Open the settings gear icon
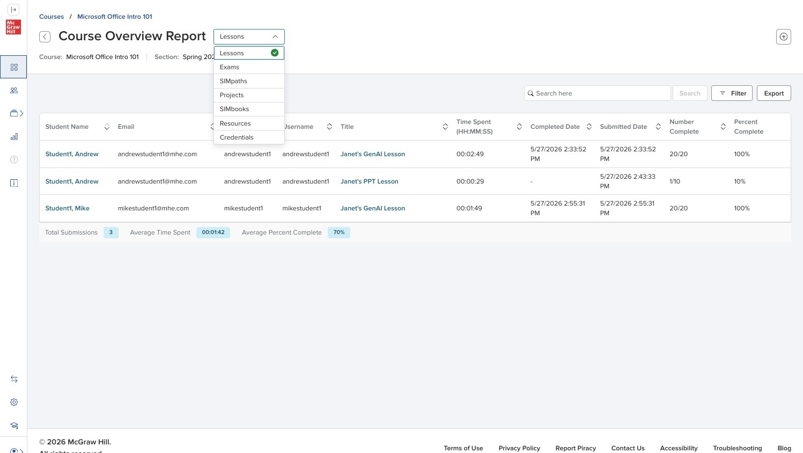 [14, 402]
